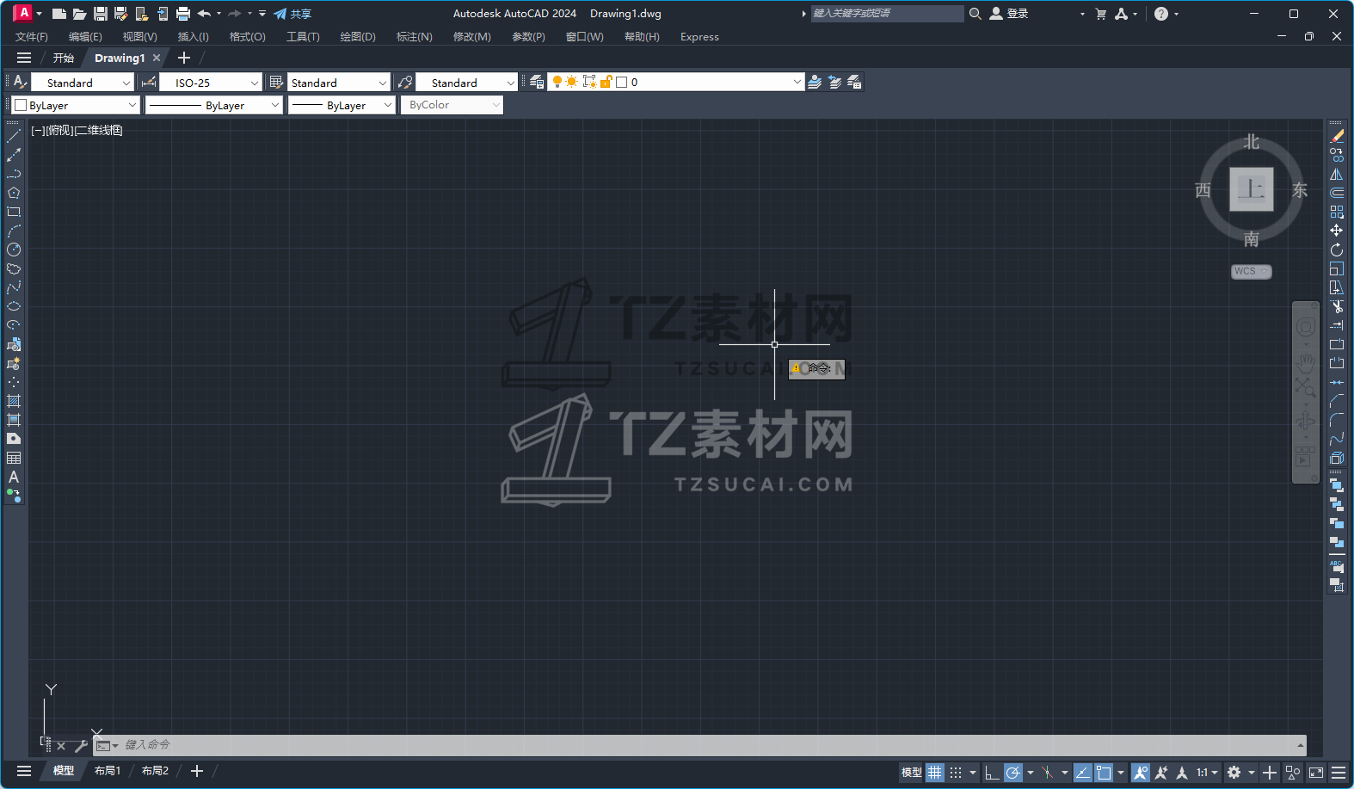Add a new drawing tab with plus

pyautogui.click(x=184, y=58)
